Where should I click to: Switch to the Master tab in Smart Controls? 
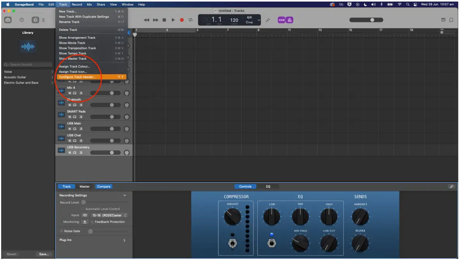[84, 187]
